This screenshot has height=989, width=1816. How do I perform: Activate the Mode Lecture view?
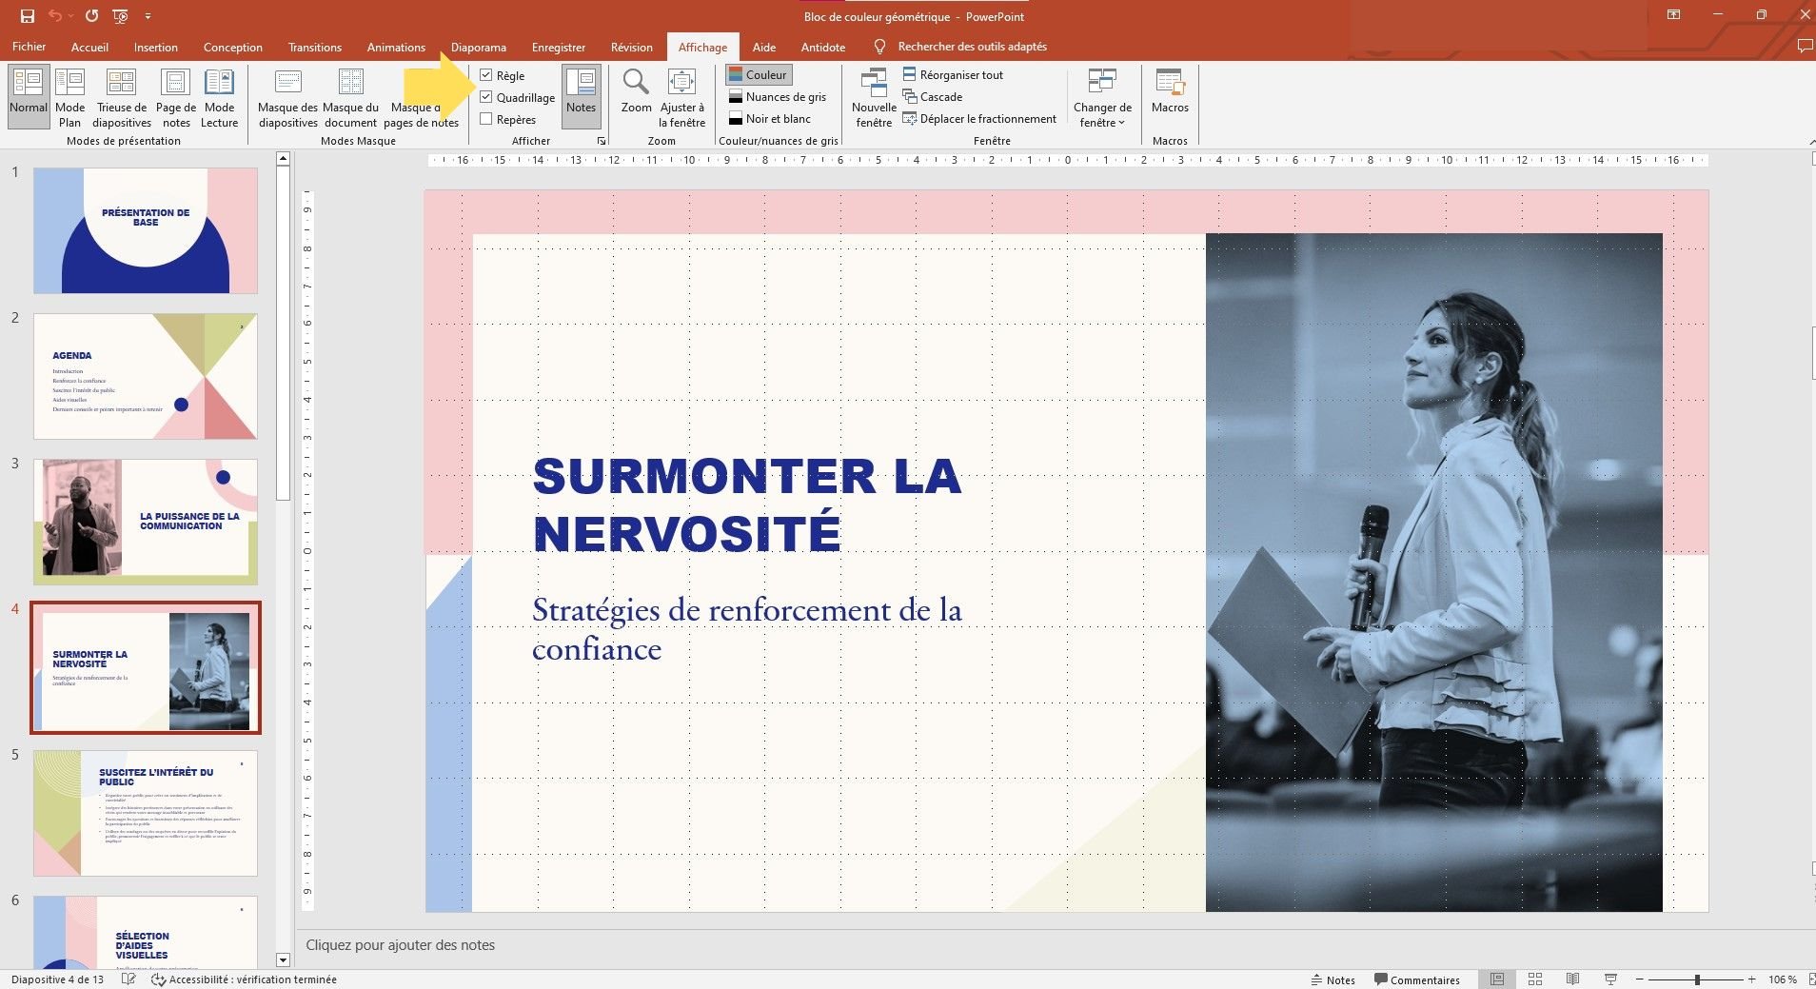220,95
